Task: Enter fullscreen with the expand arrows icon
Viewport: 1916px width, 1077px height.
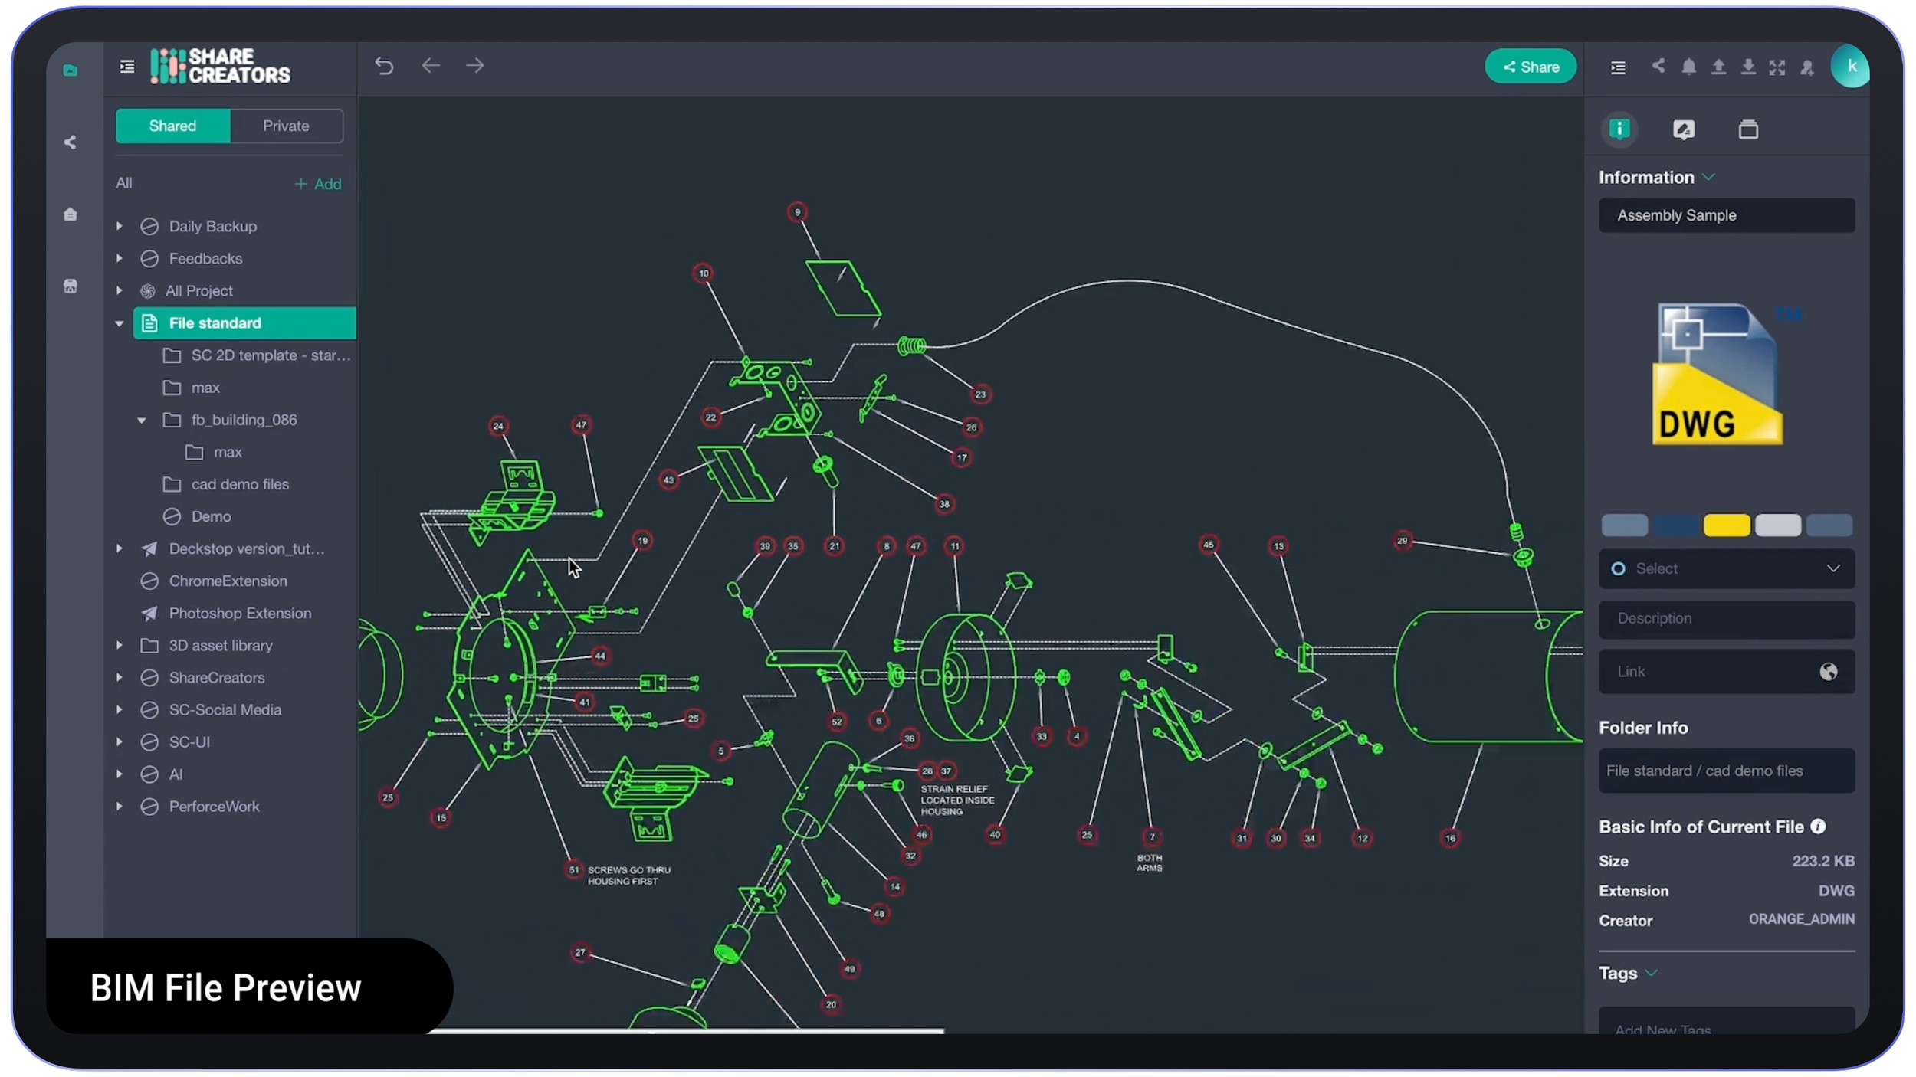Action: pyautogui.click(x=1777, y=67)
